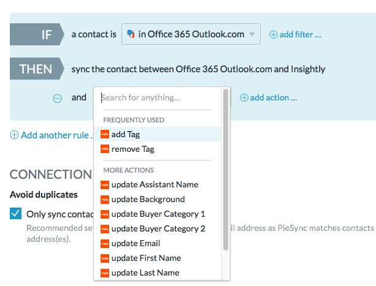Choose update Last Name action
376x286 pixels.
tap(157, 273)
